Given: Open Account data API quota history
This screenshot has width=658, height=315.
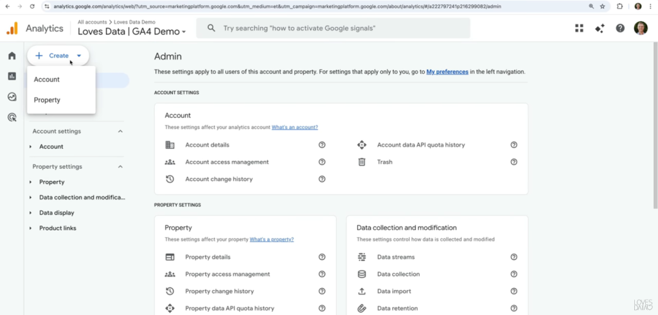Looking at the screenshot, I should [421, 145].
